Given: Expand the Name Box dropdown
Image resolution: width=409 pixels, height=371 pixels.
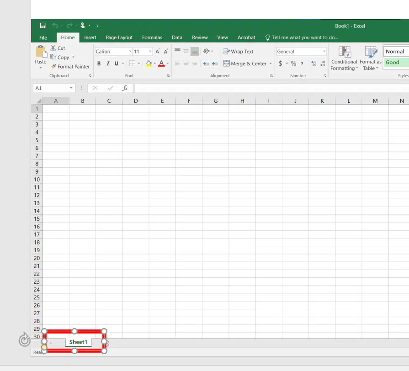Looking at the screenshot, I should coord(71,88).
